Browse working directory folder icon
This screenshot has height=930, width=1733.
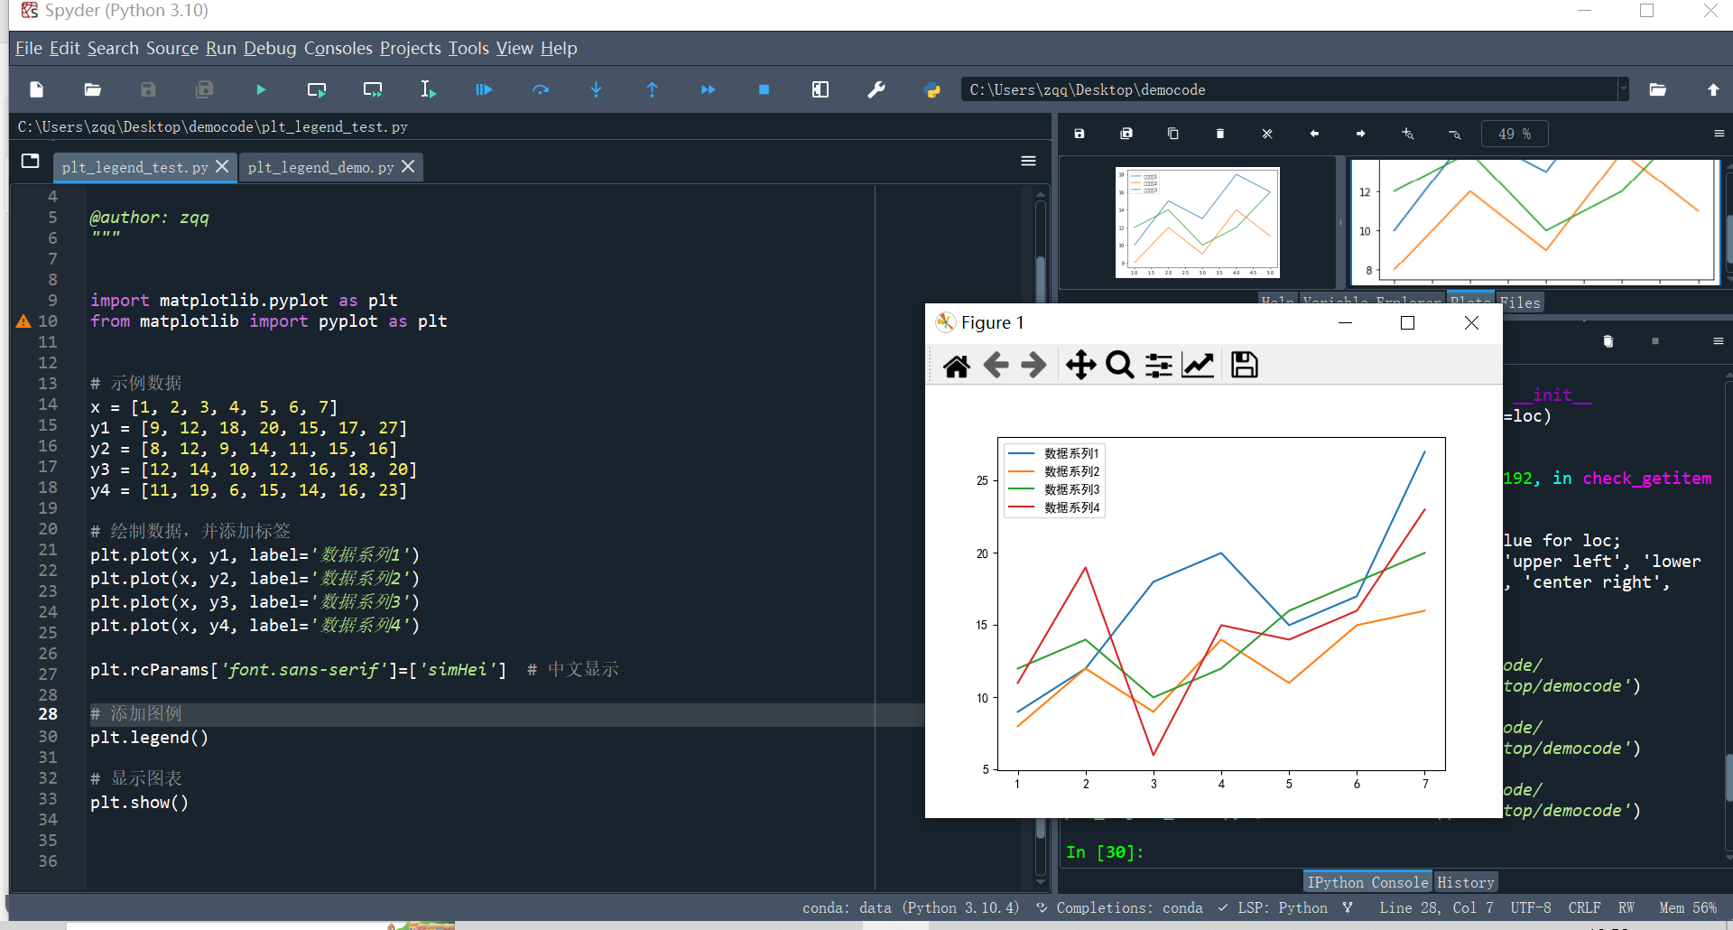[1658, 89]
